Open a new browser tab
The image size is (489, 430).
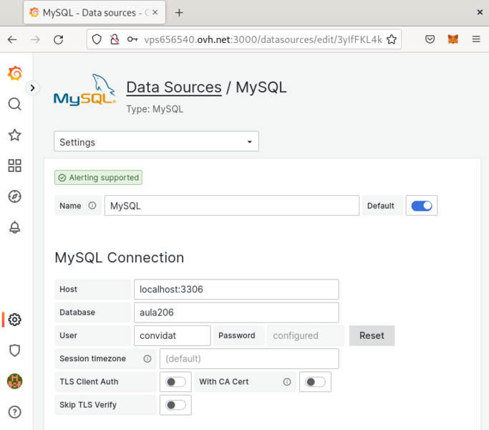(x=179, y=13)
